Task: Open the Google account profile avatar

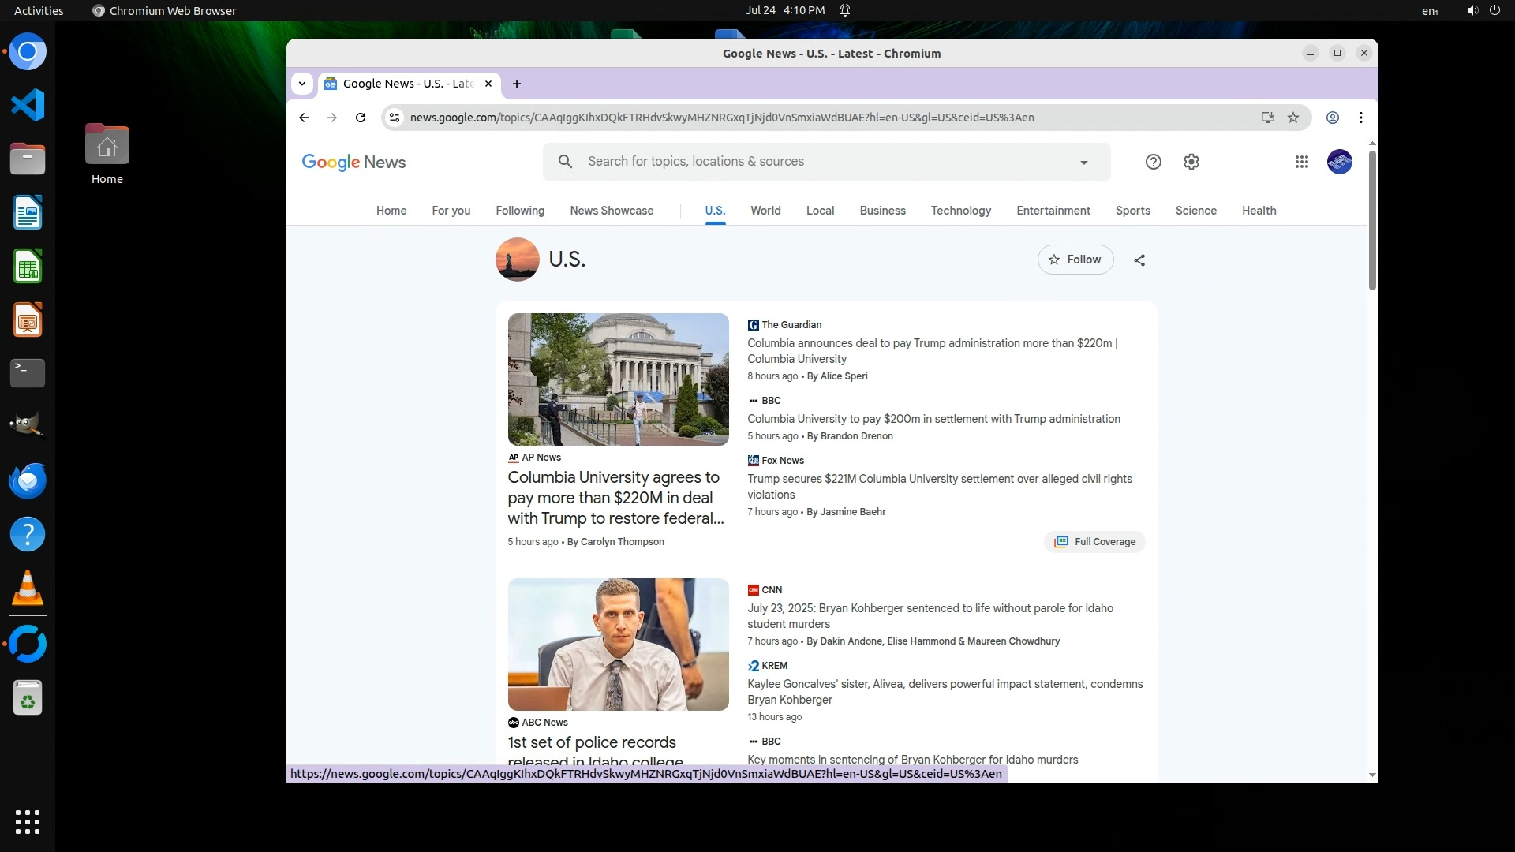Action: tap(1339, 162)
